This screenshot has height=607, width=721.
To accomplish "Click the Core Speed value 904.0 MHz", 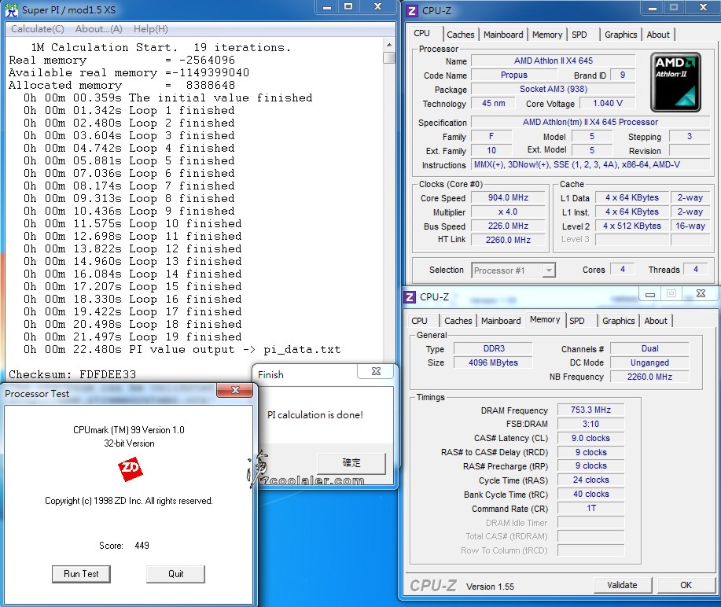I will coord(508,197).
